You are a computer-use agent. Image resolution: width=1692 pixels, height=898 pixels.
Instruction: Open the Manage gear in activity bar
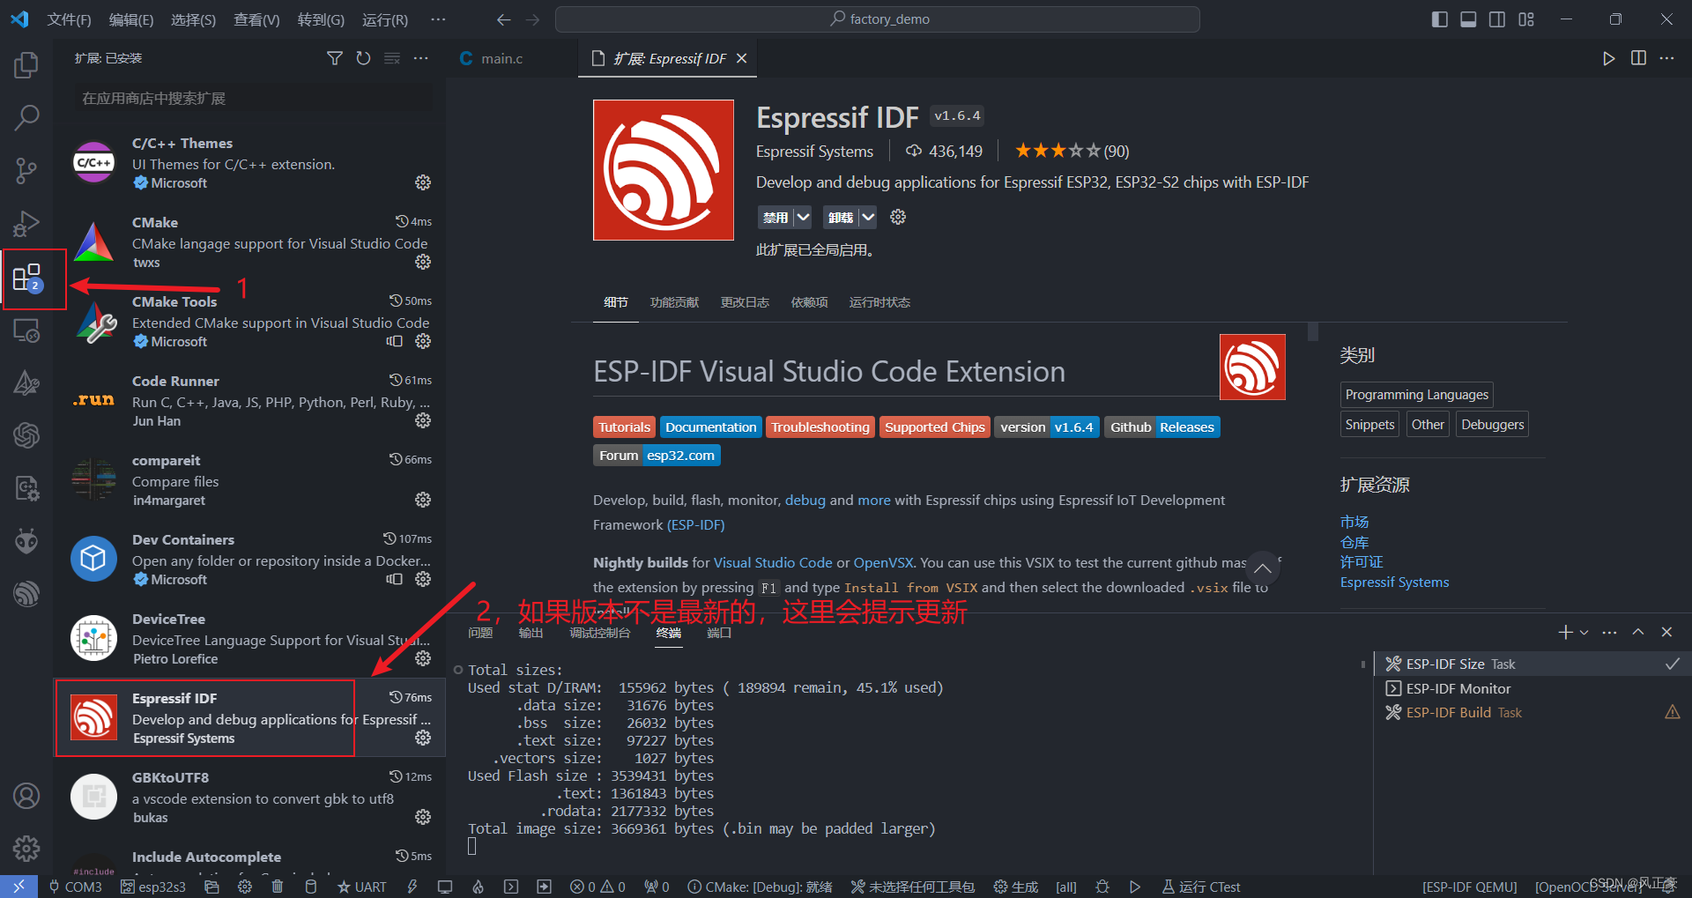coord(26,849)
